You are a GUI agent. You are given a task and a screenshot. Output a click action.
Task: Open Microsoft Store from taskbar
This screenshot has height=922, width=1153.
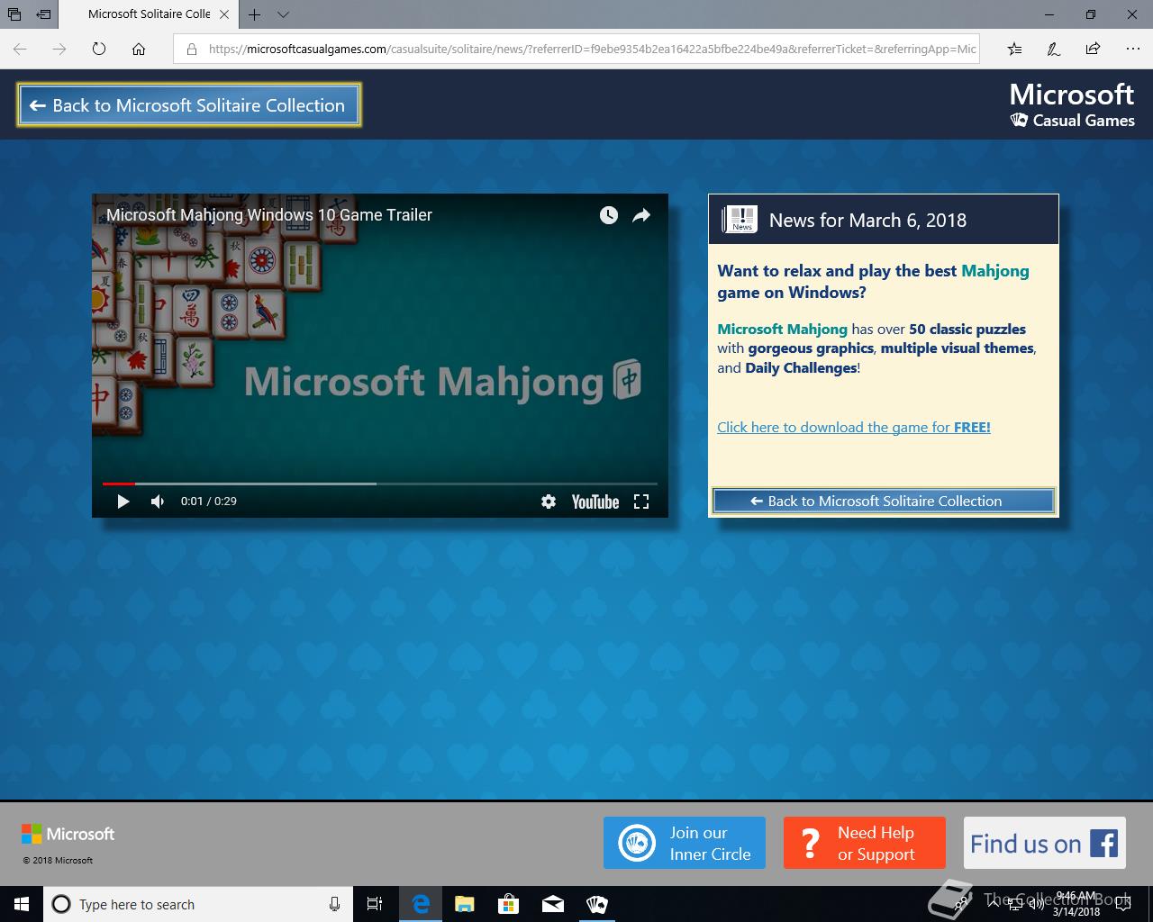pos(508,904)
